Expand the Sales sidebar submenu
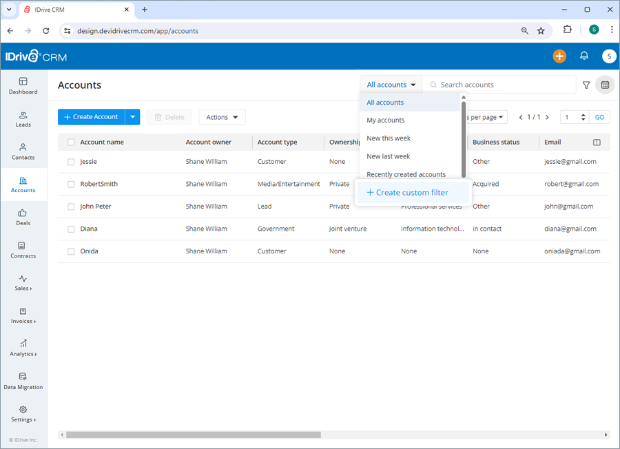Screen dimensions: 620x449 pos(23,284)
